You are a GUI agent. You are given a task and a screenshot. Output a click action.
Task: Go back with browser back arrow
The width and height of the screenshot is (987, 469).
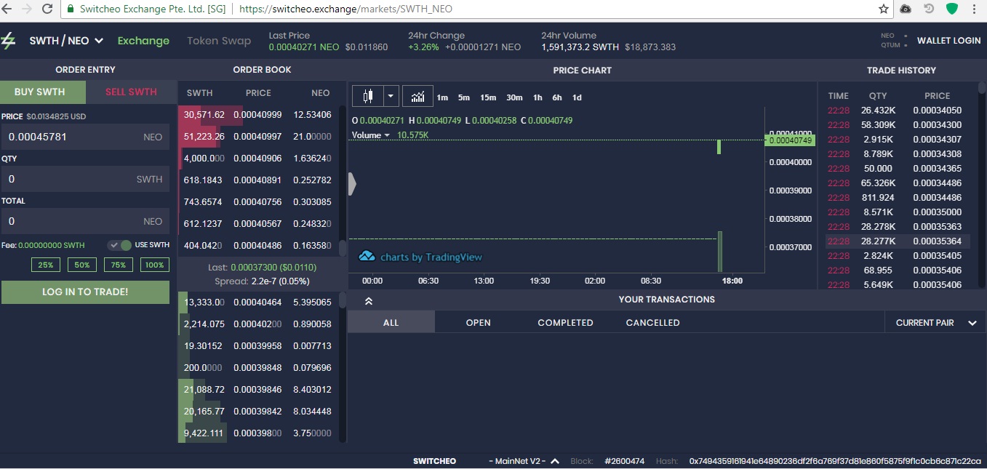[x=8, y=9]
